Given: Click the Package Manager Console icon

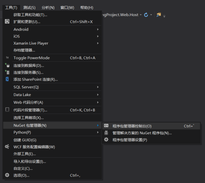Looking at the screenshot, I should (106, 126).
